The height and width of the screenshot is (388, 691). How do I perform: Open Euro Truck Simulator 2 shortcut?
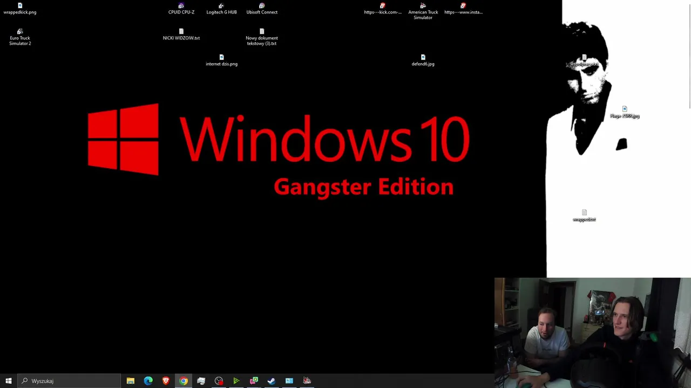[20, 37]
